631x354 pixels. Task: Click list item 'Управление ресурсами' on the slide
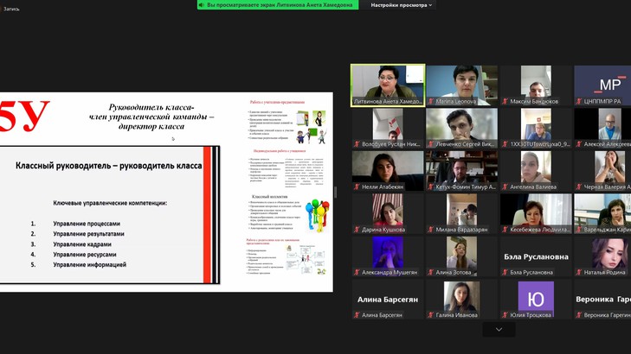(85, 255)
